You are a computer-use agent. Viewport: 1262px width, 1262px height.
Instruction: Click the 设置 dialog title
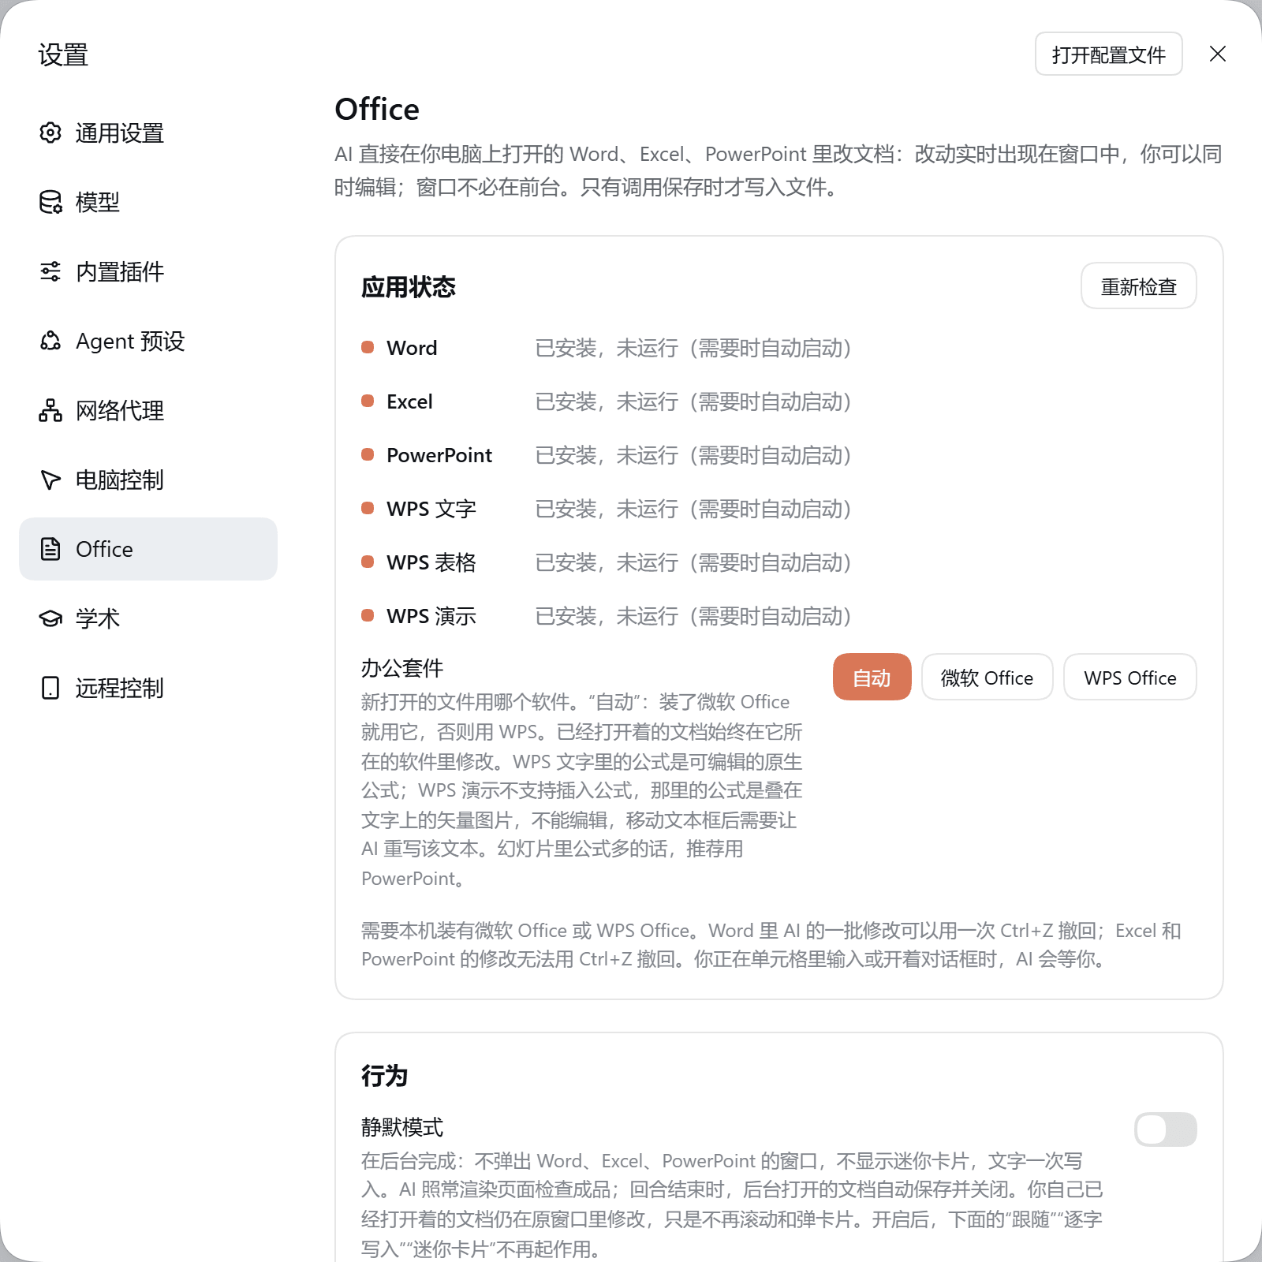pos(63,54)
